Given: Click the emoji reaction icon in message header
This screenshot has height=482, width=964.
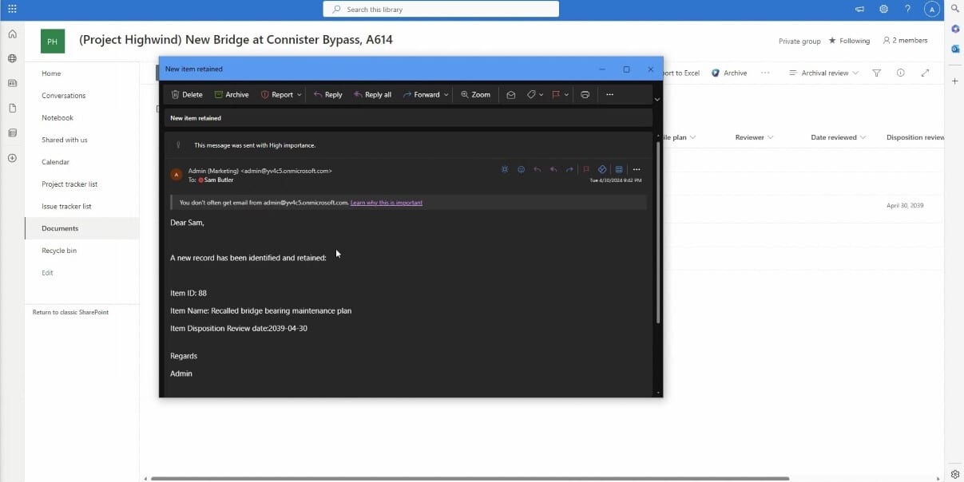Looking at the screenshot, I should (521, 169).
